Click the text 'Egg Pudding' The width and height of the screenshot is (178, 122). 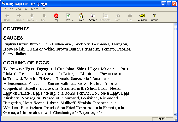[x=44, y=93]
